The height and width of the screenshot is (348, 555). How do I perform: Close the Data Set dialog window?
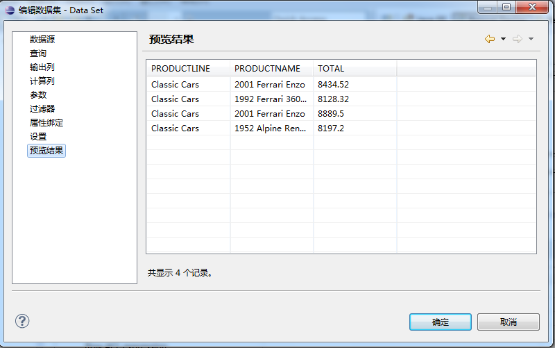tap(532, 7)
